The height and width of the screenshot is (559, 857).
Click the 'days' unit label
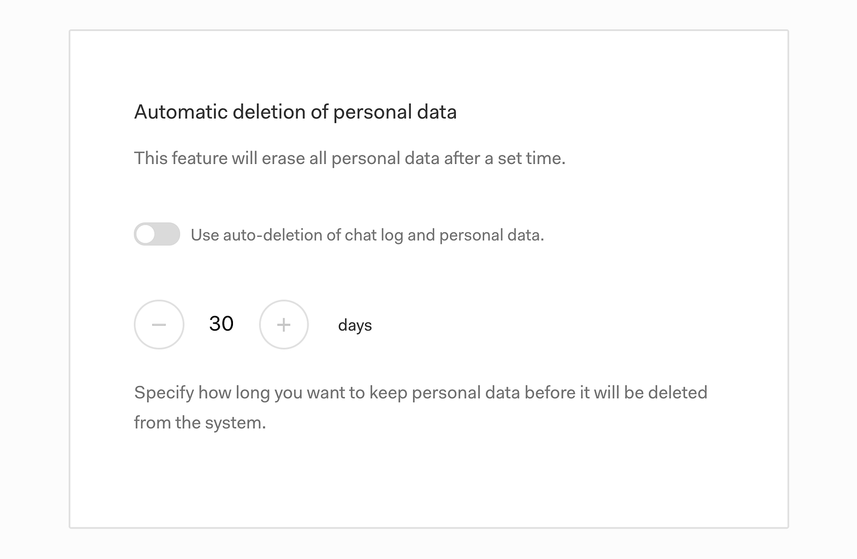click(x=355, y=325)
